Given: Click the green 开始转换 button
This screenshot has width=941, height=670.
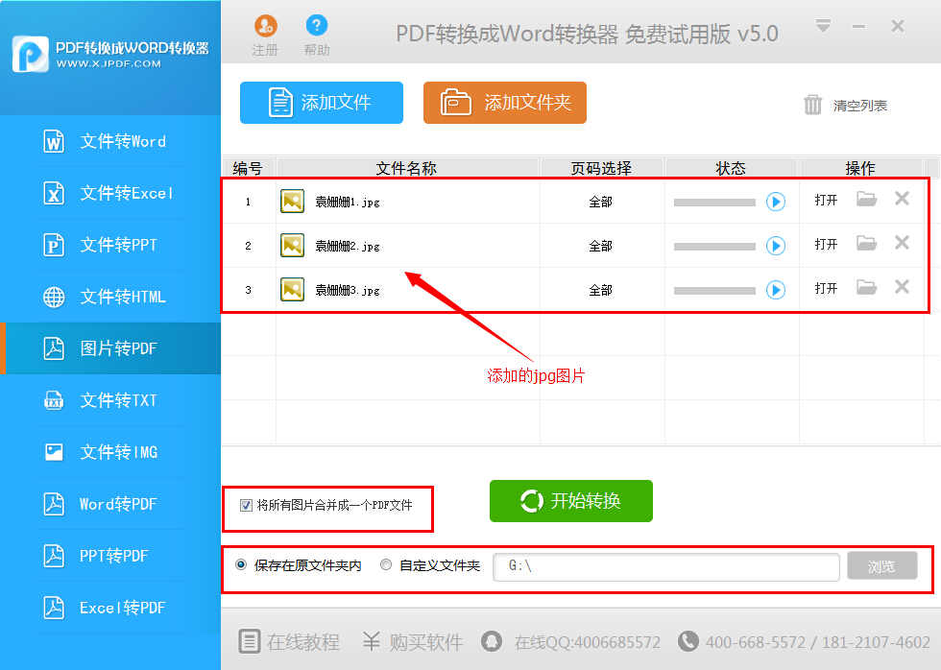Looking at the screenshot, I should 570,501.
